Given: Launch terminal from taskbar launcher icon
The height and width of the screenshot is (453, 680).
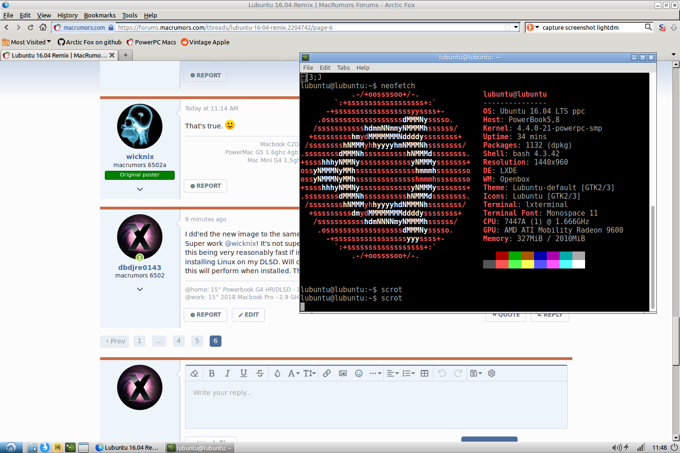Looking at the screenshot, I should click(x=70, y=447).
